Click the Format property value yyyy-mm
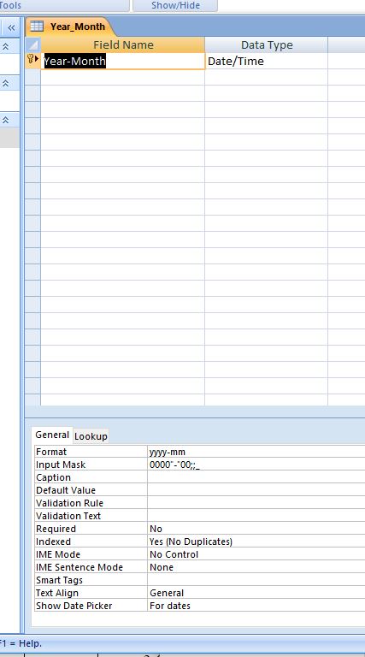 coord(256,452)
